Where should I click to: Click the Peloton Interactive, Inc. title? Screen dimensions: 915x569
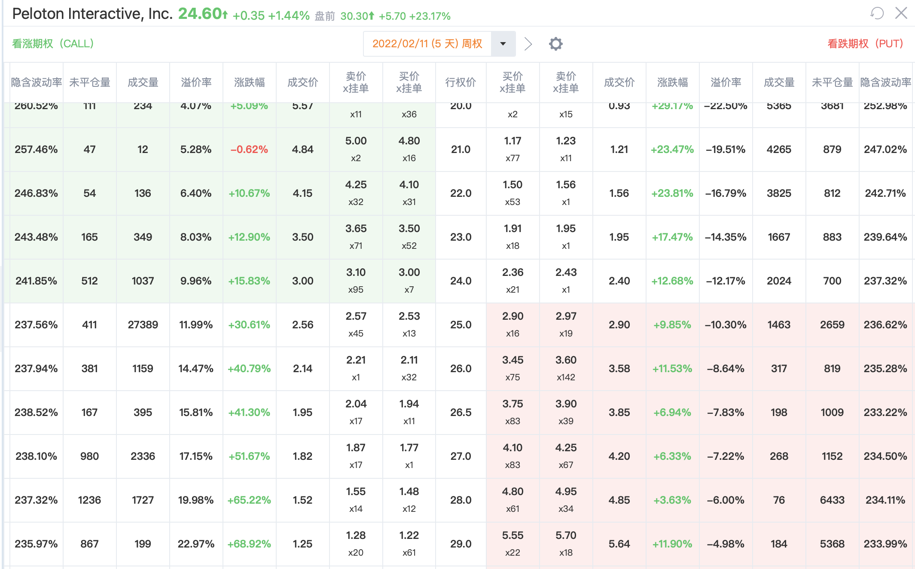pyautogui.click(x=92, y=14)
